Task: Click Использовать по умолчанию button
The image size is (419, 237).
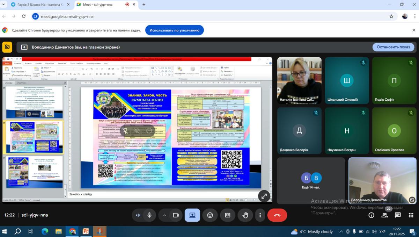Action: point(174,30)
